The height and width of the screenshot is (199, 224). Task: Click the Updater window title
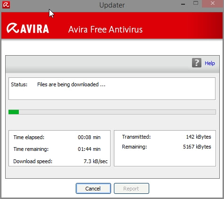[x=112, y=5]
